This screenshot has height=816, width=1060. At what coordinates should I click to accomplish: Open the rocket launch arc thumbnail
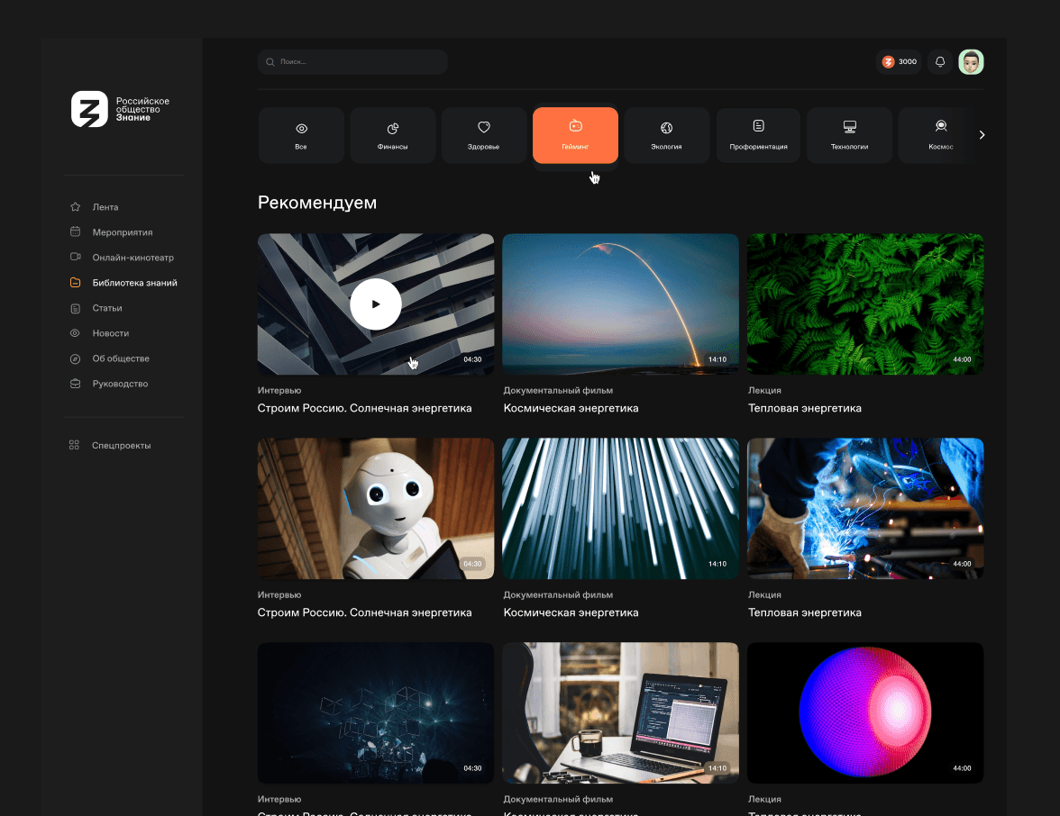click(620, 304)
